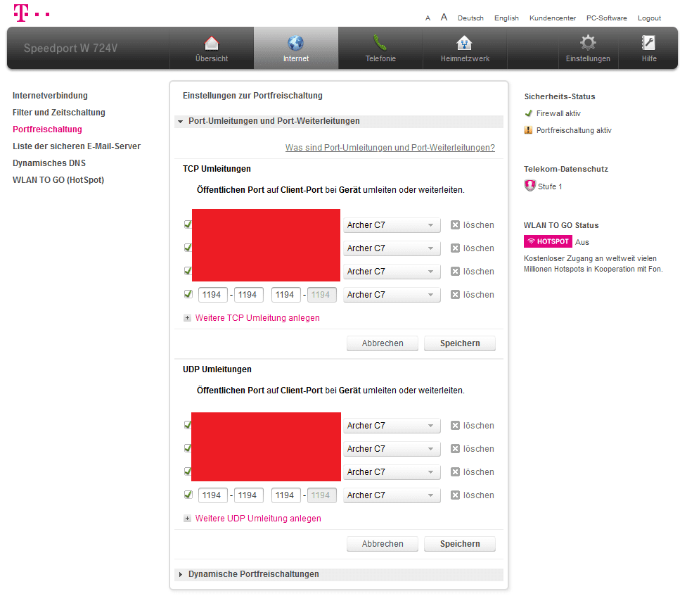
Task: Click löschen on the third UDP rule
Action: pyautogui.click(x=473, y=472)
